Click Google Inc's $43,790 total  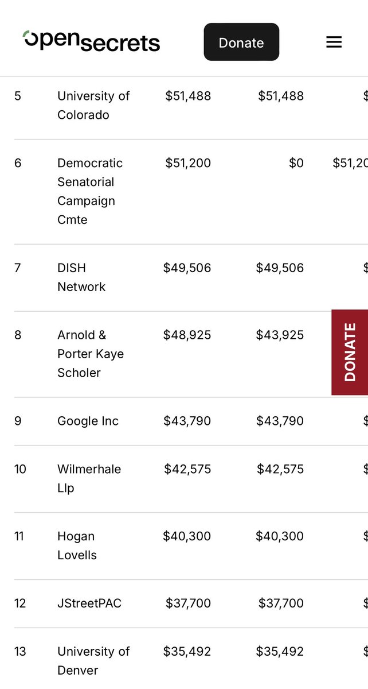click(187, 421)
